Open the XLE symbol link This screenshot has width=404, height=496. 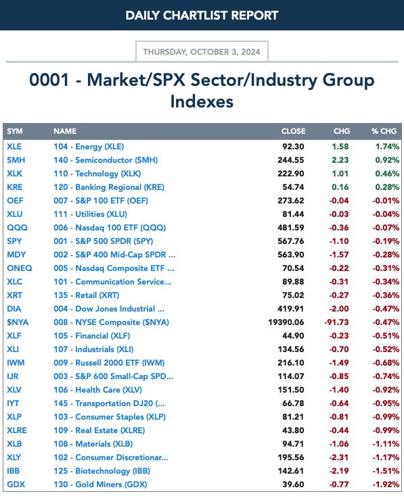(x=14, y=147)
